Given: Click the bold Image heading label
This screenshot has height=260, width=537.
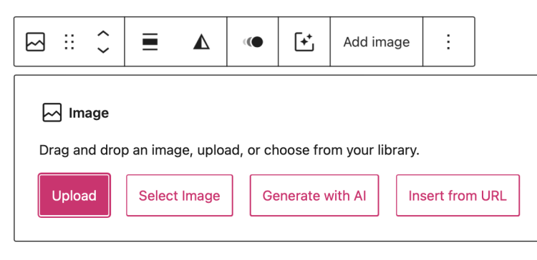Looking at the screenshot, I should [89, 113].
